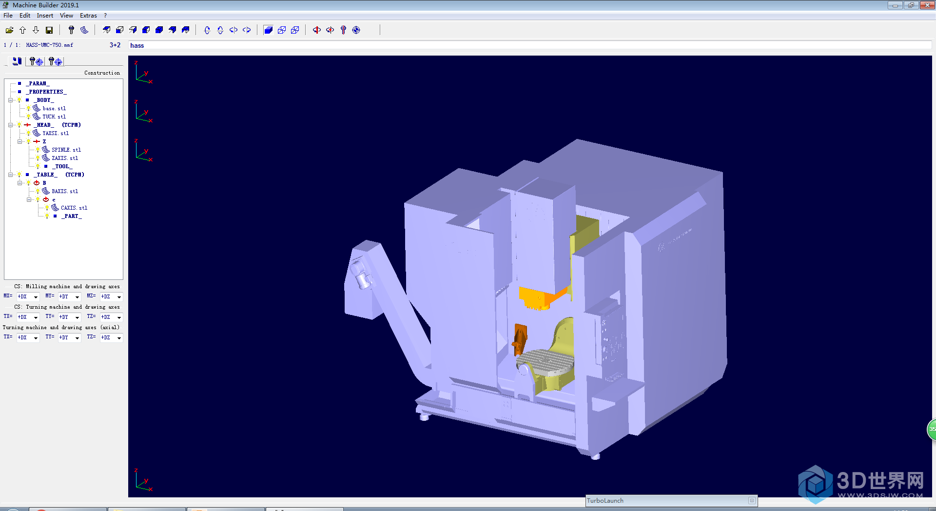
Task: Collapse the Z axis tree node
Action: tap(19, 141)
